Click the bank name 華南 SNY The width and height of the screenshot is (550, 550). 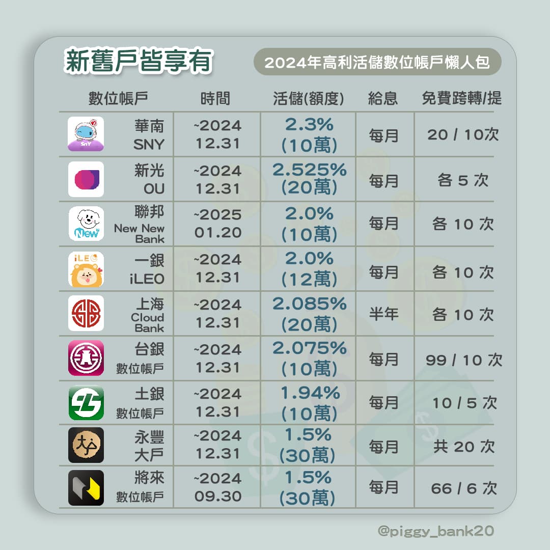coord(149,135)
